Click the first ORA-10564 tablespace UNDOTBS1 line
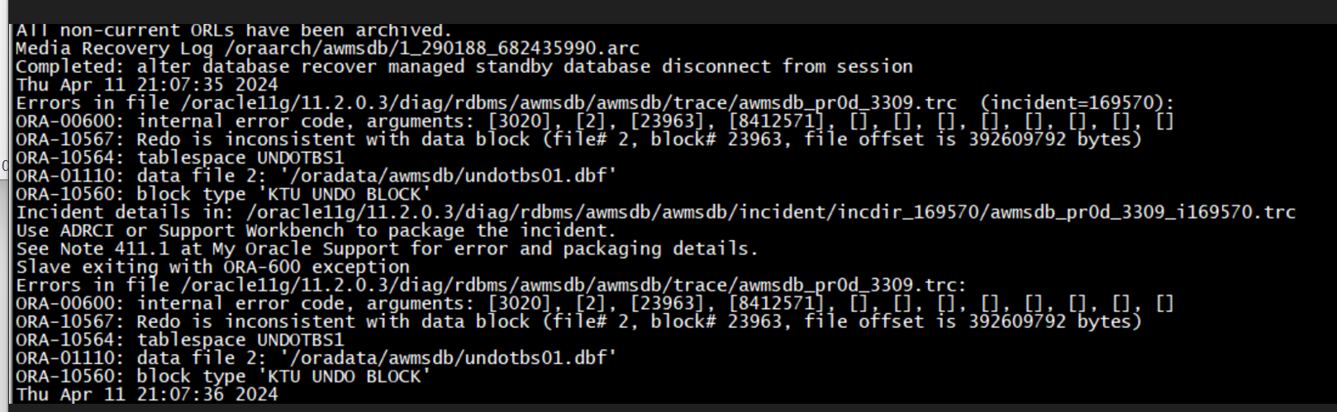 click(x=178, y=158)
